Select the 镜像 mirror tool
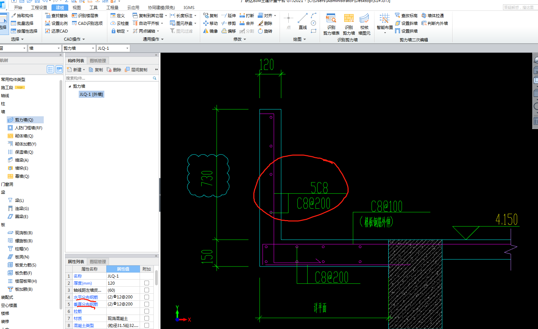Image resolution: width=538 pixels, height=329 pixels. coord(211,31)
